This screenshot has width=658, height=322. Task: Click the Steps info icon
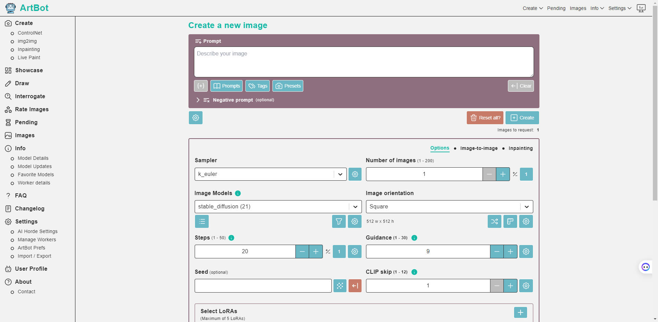231,238
